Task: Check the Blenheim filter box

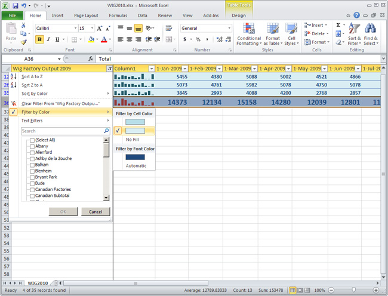Action: [x=32, y=171]
